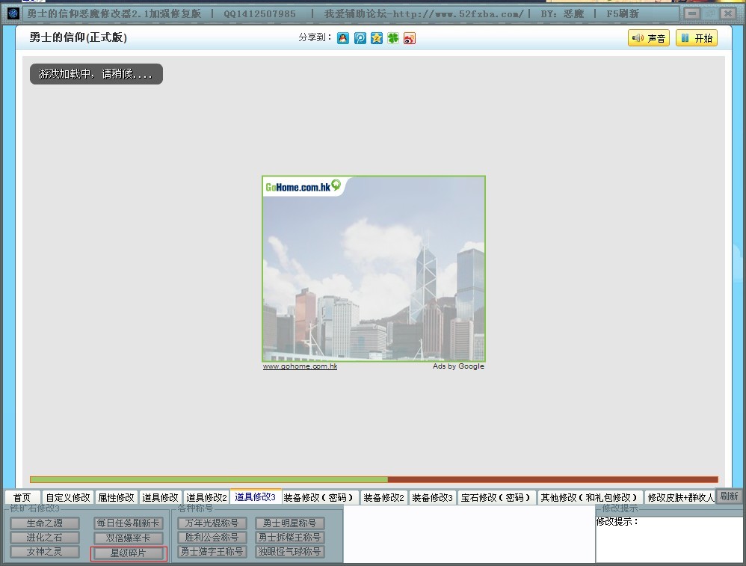Open the 属性修改 tab
The width and height of the screenshot is (746, 566).
coord(116,497)
